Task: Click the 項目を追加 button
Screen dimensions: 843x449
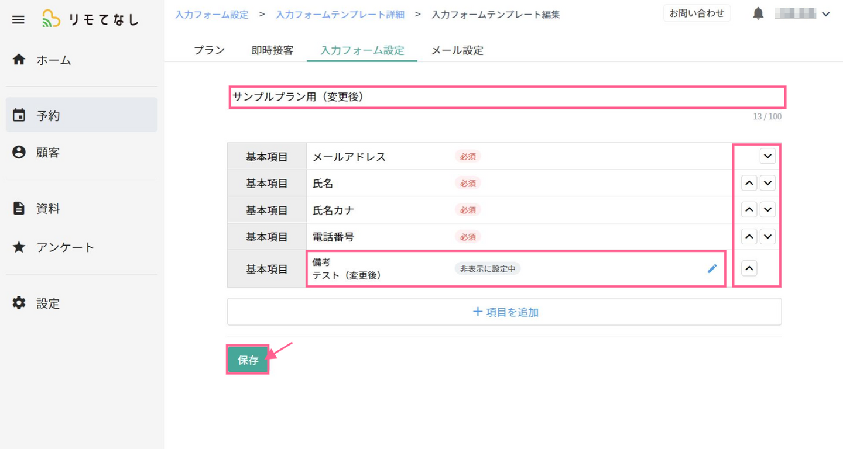Action: 504,312
